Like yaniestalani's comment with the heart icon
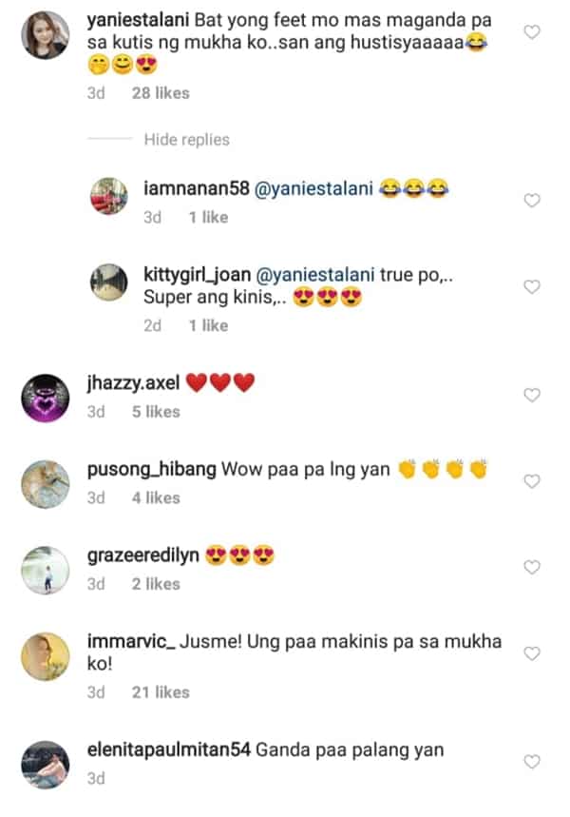570x817 pixels. 531,32
